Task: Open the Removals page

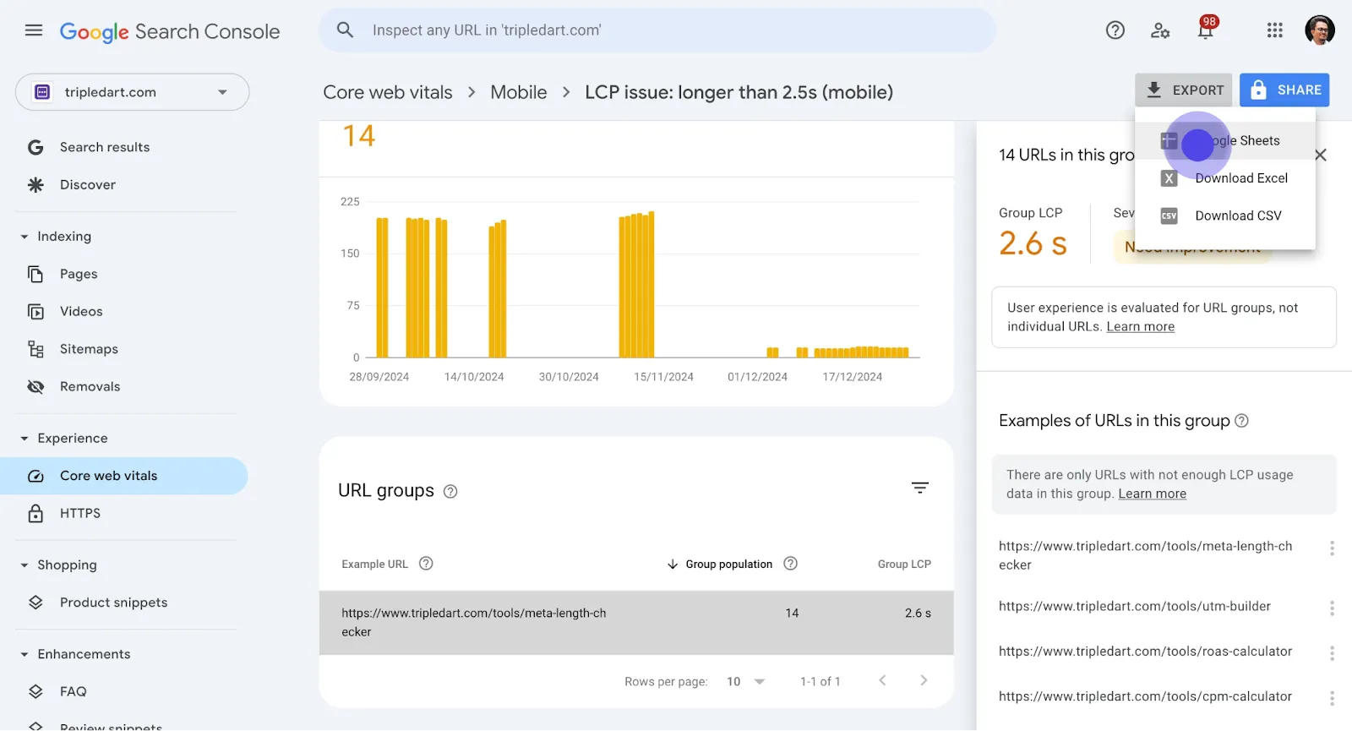Action: (x=90, y=386)
